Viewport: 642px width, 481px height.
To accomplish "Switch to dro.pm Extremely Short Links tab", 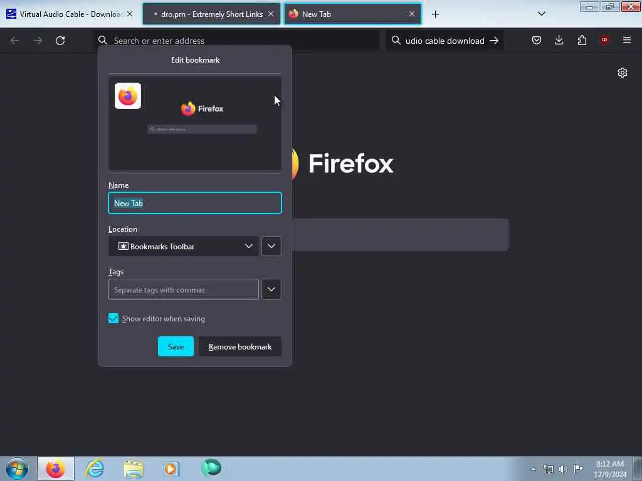I will (x=212, y=14).
